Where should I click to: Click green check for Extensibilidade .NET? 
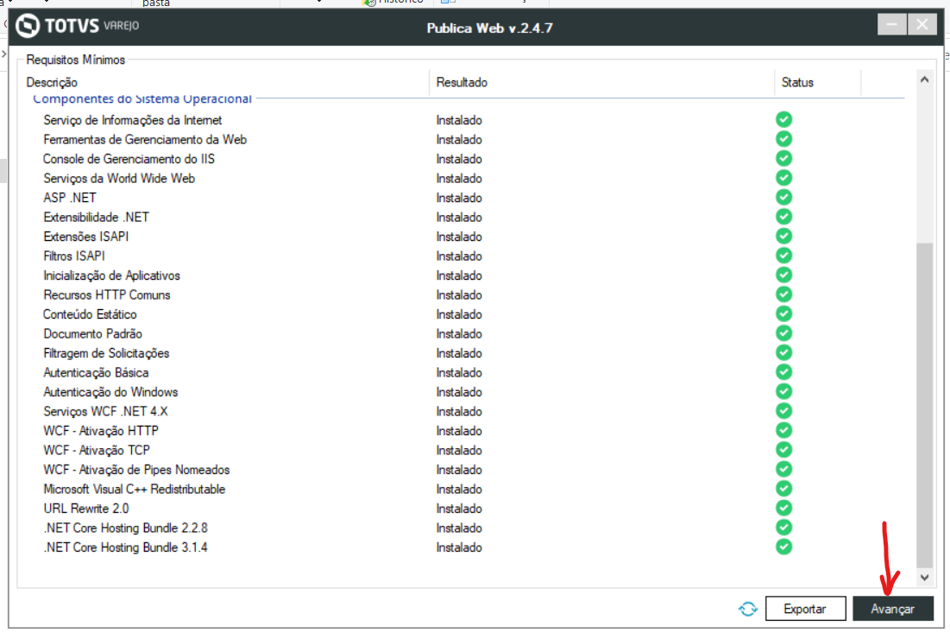pyautogui.click(x=784, y=217)
